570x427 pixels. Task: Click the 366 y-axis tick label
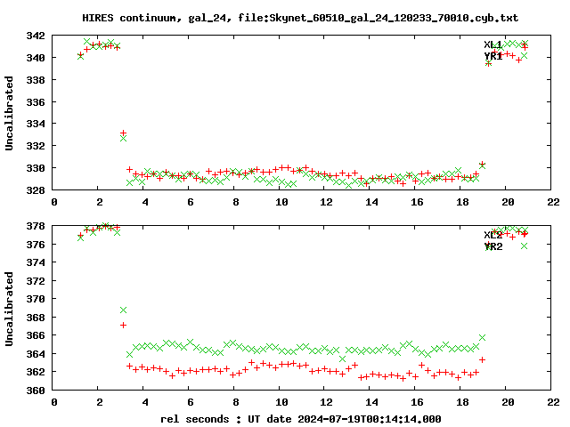click(x=36, y=335)
